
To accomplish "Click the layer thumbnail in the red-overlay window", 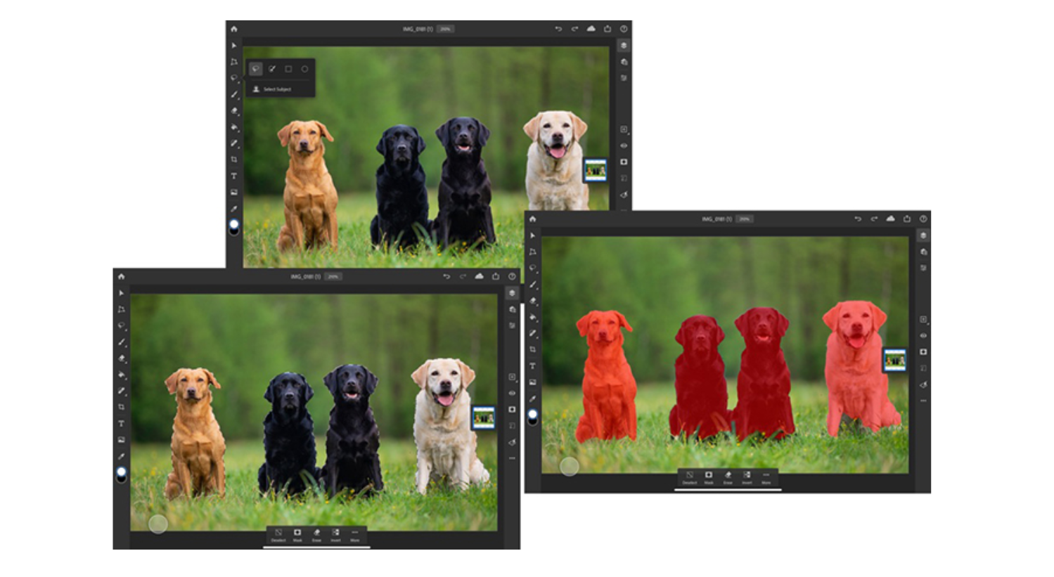I will point(895,360).
